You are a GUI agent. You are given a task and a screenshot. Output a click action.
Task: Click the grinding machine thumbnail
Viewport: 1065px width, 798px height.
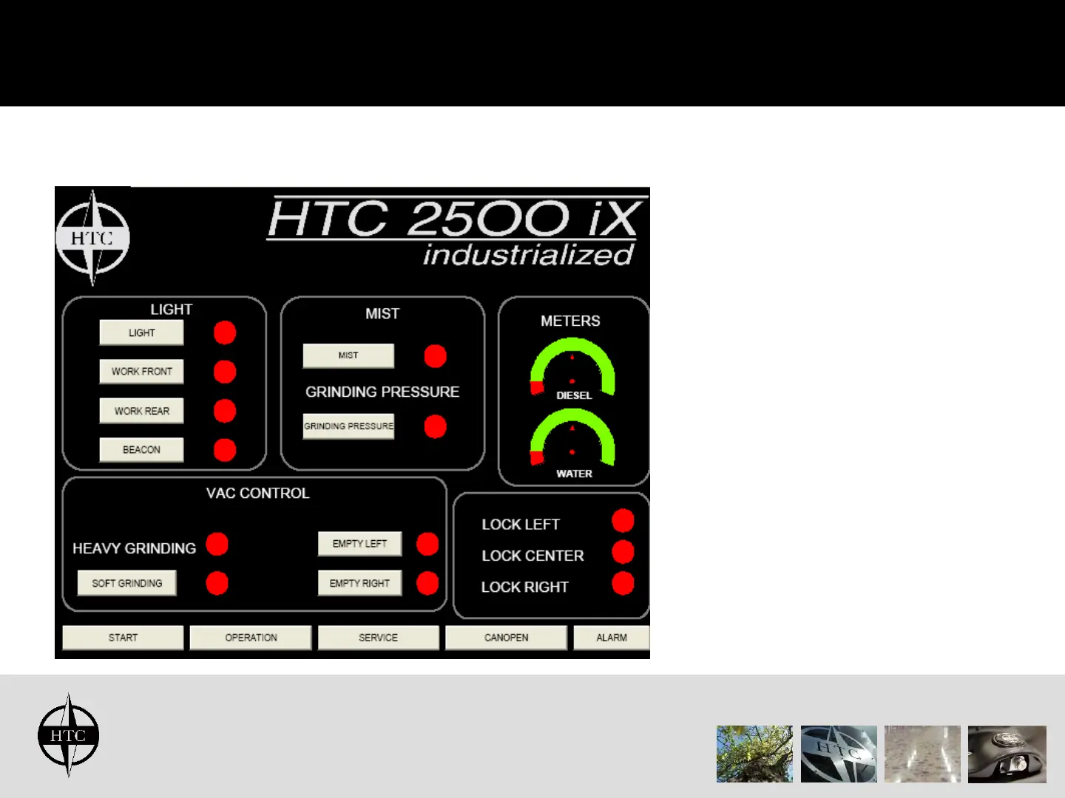(1007, 754)
